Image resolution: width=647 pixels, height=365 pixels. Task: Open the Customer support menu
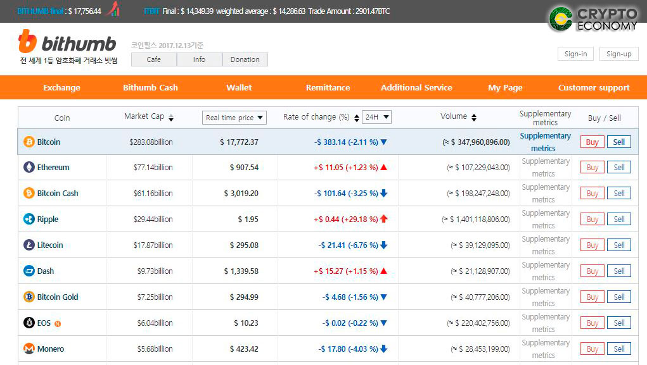click(x=594, y=87)
